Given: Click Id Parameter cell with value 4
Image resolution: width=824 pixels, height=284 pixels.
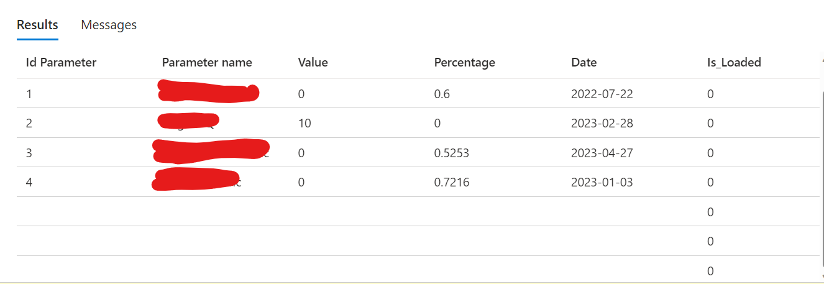Looking at the screenshot, I should tap(29, 182).
